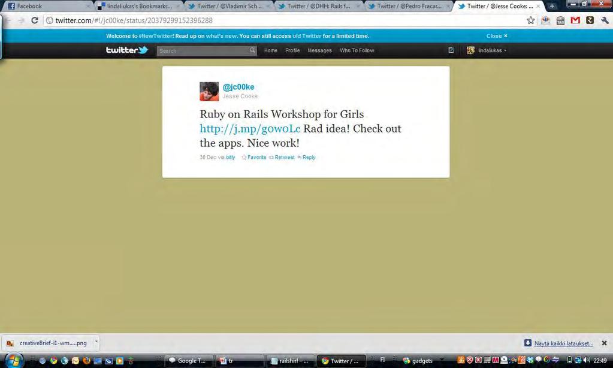Open the @jc00ke profile link
This screenshot has height=368, width=613.
[x=238, y=87]
